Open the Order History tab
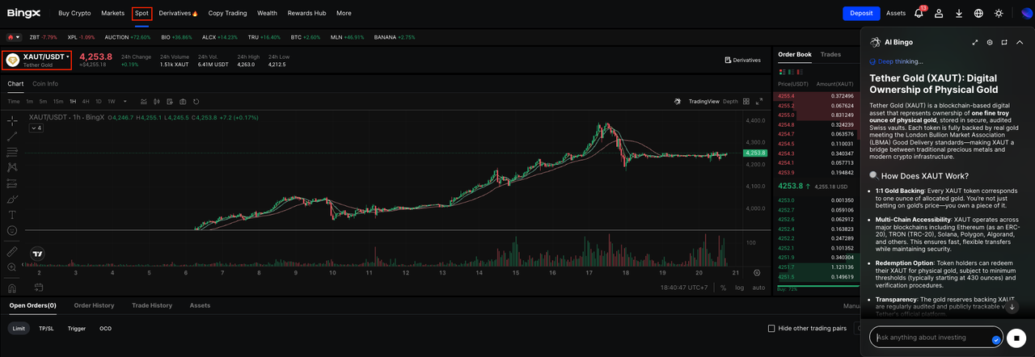The width and height of the screenshot is (1035, 357). pos(94,305)
